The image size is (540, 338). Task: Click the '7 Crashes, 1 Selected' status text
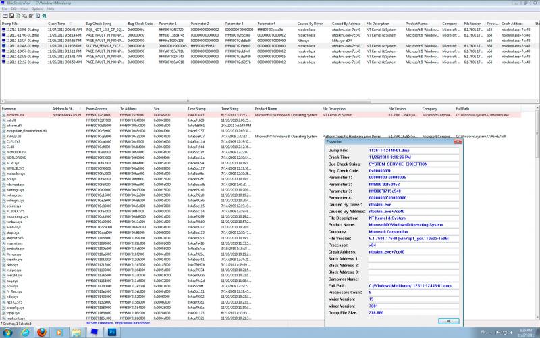(x=16, y=324)
